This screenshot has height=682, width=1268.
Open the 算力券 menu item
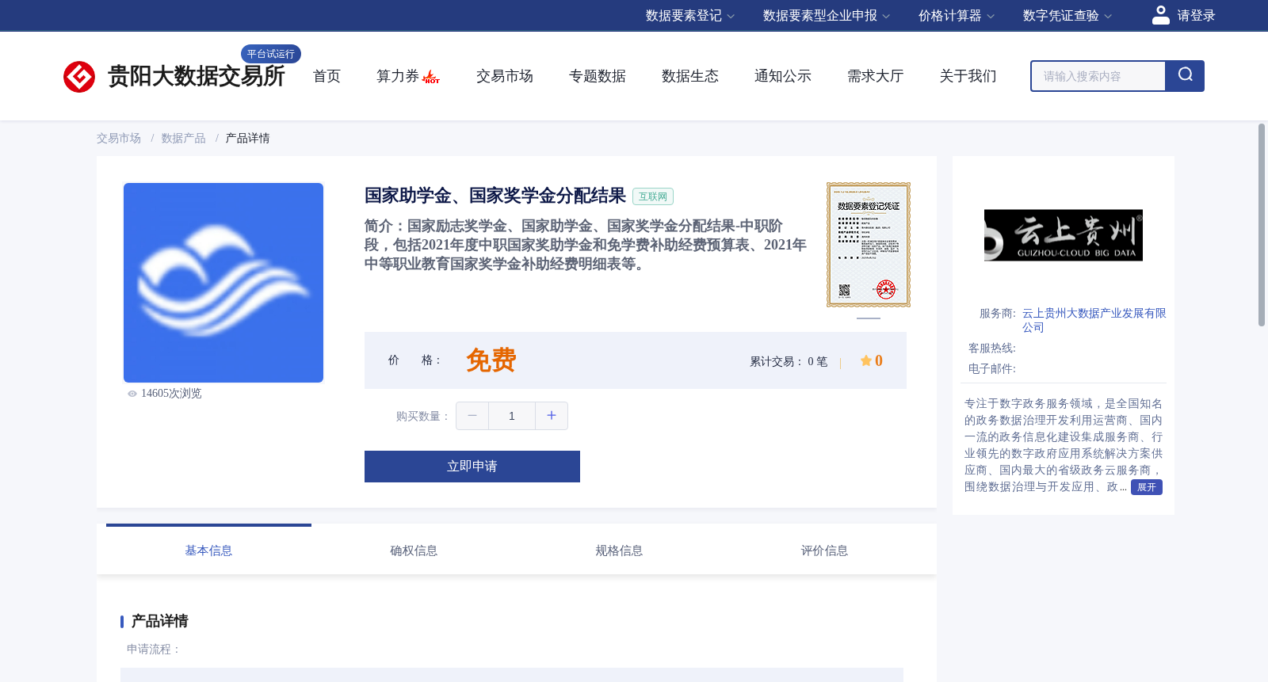coord(398,76)
